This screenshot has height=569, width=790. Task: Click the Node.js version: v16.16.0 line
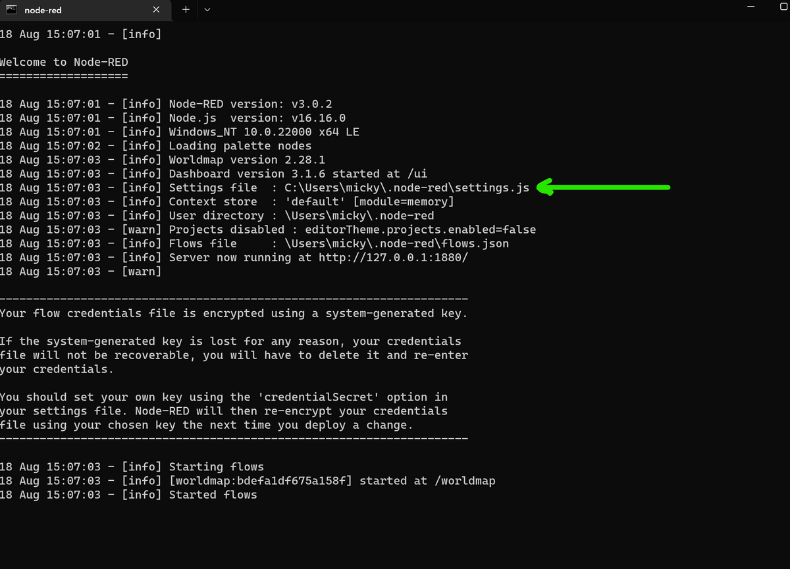click(172, 118)
